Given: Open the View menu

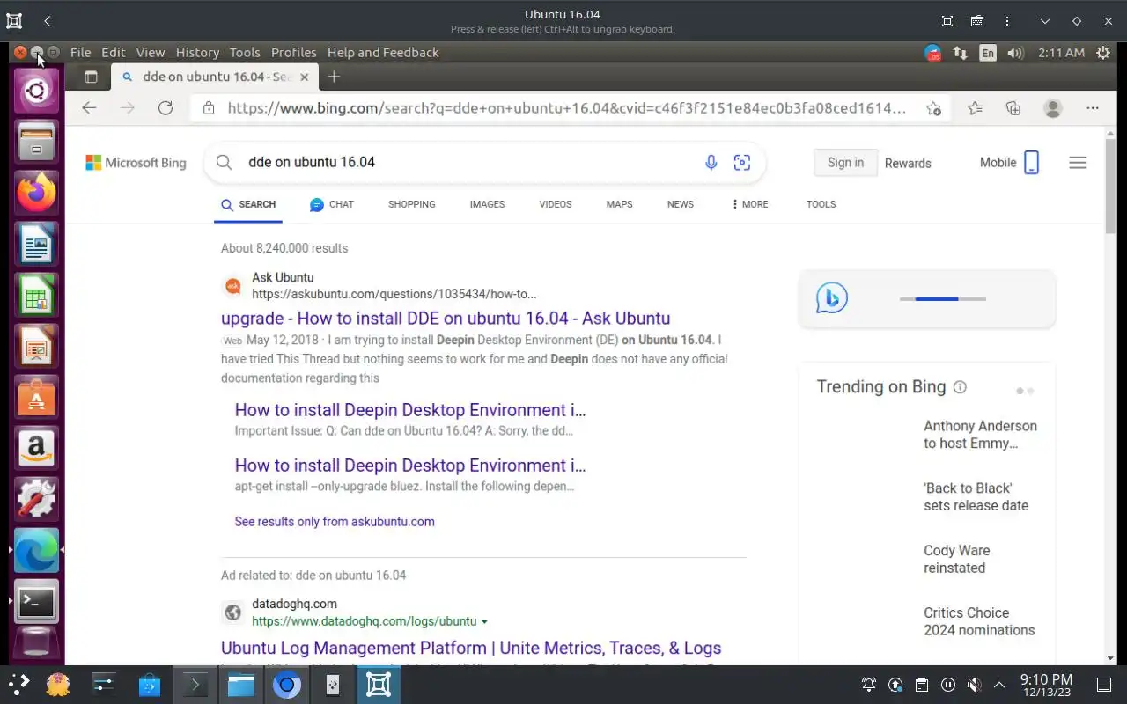Looking at the screenshot, I should 151,53.
